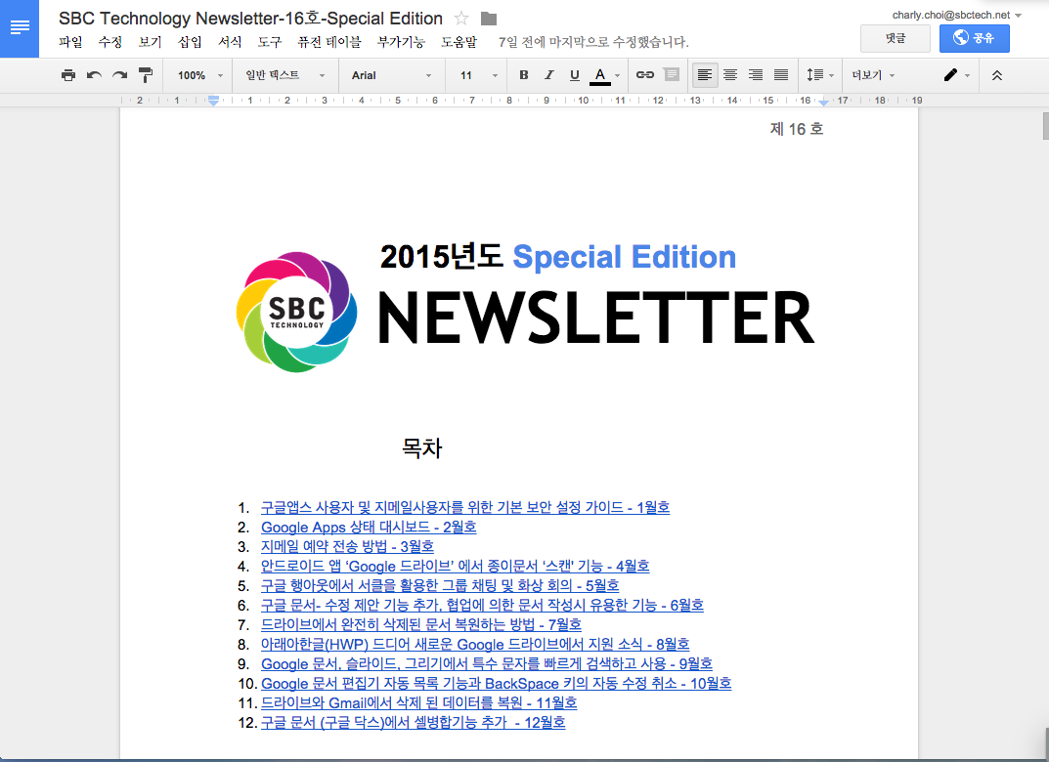Image resolution: width=1049 pixels, height=762 pixels.
Task: Click the left indent marker on ruler
Action: point(213,102)
